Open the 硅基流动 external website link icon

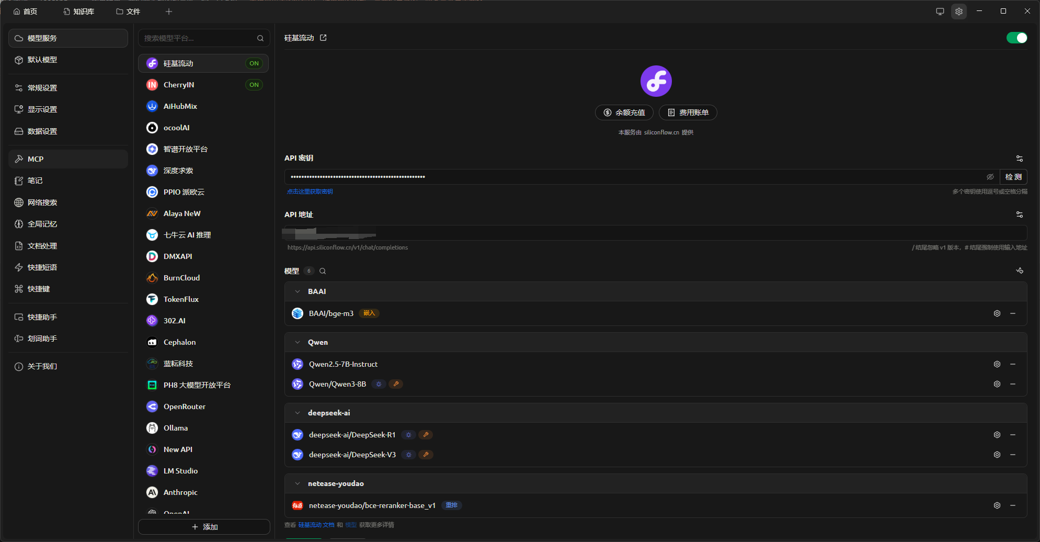pos(323,38)
